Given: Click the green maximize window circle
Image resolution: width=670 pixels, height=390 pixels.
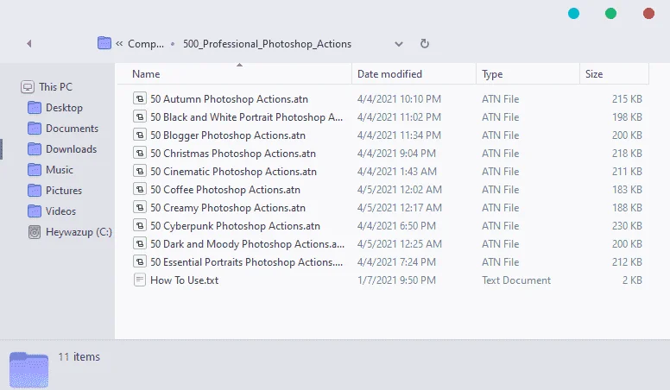Looking at the screenshot, I should pyautogui.click(x=610, y=14).
